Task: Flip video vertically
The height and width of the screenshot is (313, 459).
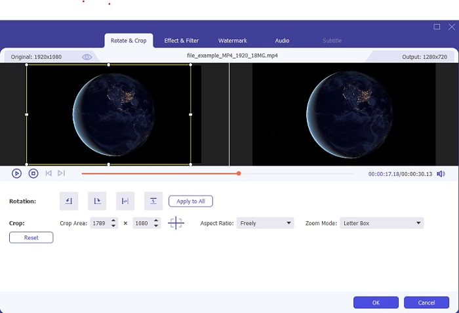Action: [153, 201]
